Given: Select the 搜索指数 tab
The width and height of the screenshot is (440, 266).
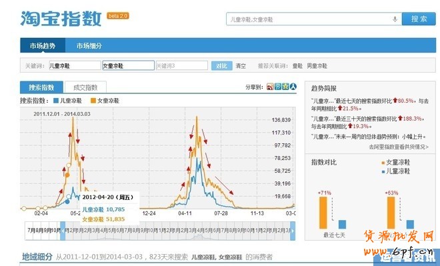Looking at the screenshot, I should pos(41,87).
